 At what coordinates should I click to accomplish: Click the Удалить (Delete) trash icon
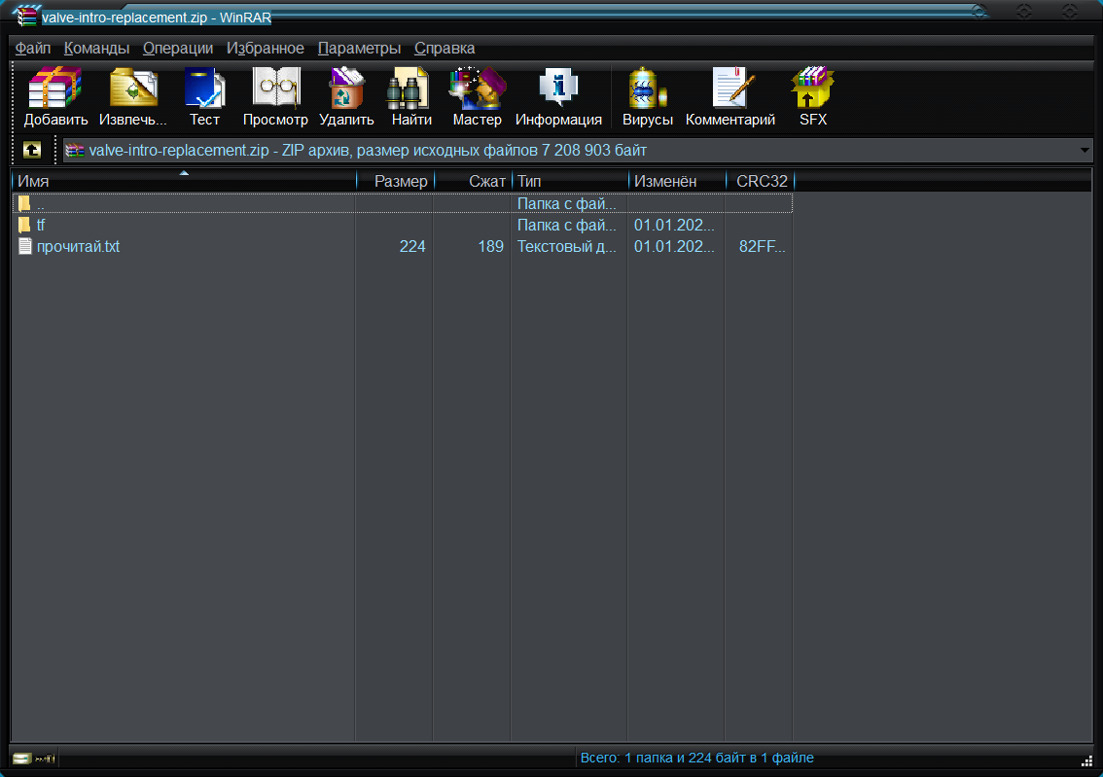pos(347,88)
